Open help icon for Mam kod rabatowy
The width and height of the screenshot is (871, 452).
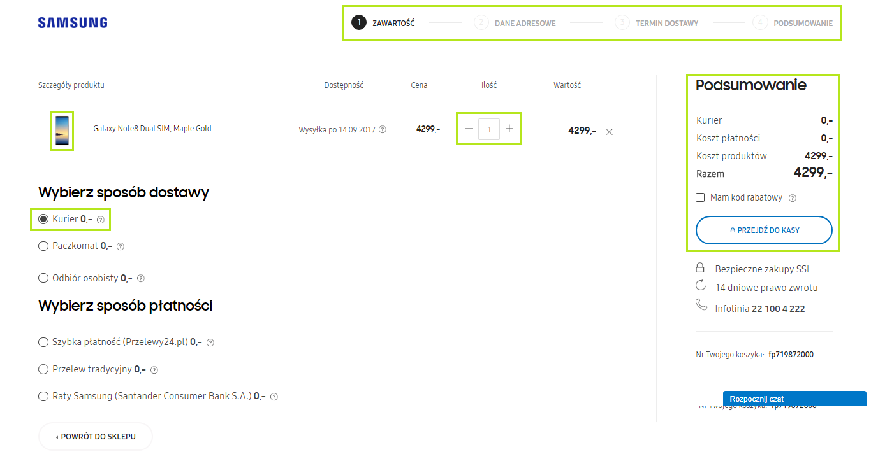[793, 198]
